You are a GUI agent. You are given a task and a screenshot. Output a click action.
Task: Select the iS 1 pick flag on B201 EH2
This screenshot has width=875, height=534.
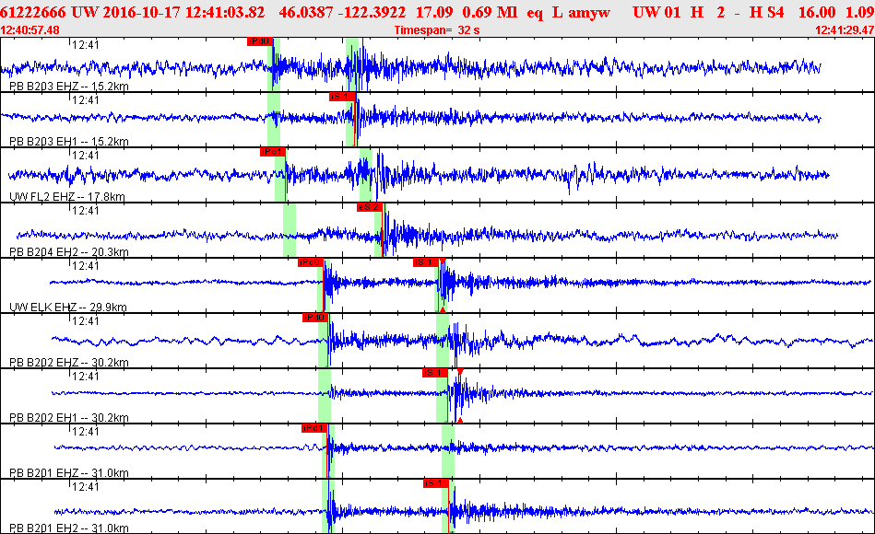435,482
